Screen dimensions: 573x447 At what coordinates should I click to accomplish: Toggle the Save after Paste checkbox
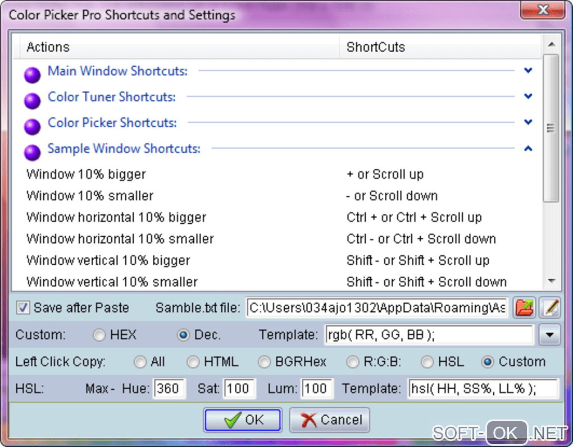23,307
